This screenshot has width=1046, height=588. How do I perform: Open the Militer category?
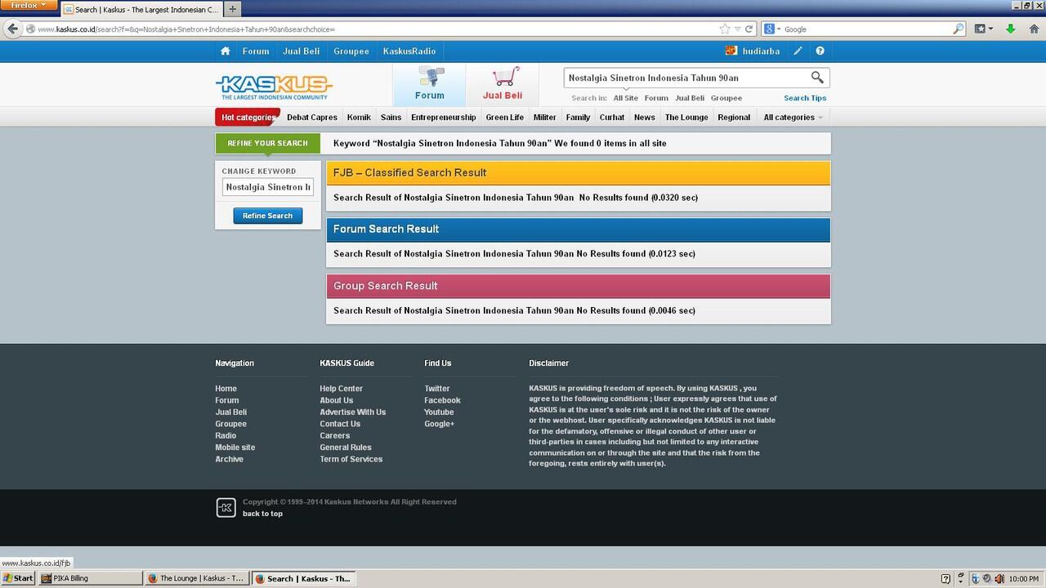coord(544,118)
